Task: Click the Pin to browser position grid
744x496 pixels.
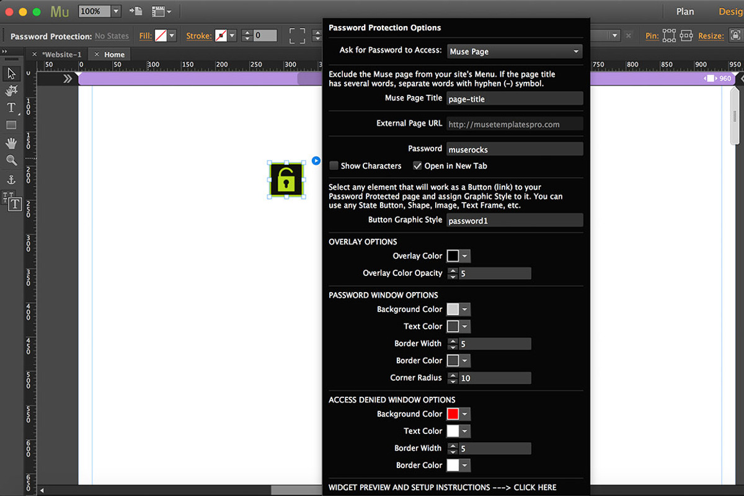Action: click(669, 35)
